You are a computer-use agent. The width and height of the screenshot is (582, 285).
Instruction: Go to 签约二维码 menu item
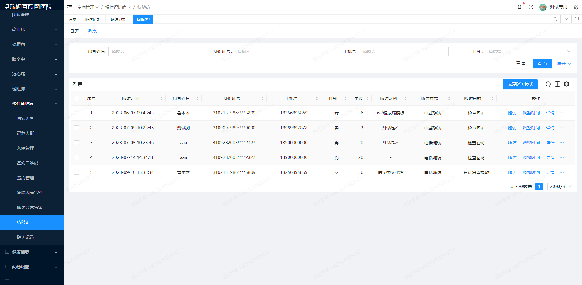(x=32, y=163)
